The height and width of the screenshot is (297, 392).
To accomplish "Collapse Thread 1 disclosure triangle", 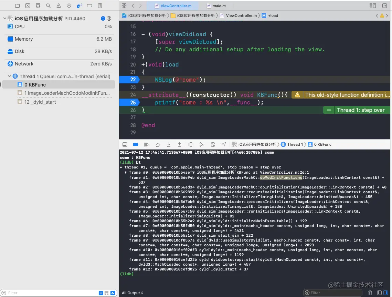I will 10,76.
